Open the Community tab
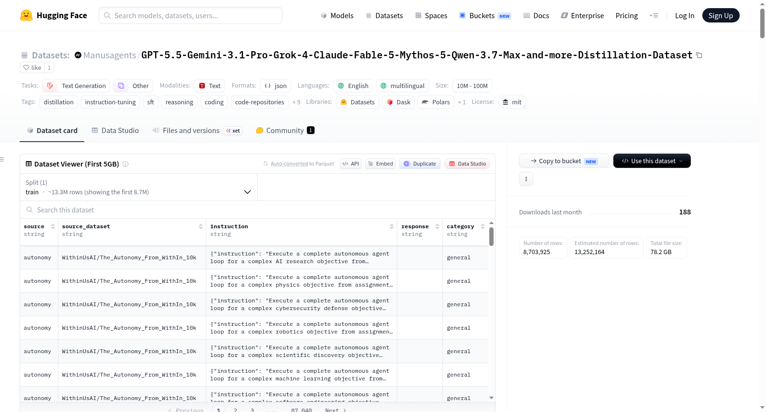The height and width of the screenshot is (412, 766). click(x=285, y=130)
